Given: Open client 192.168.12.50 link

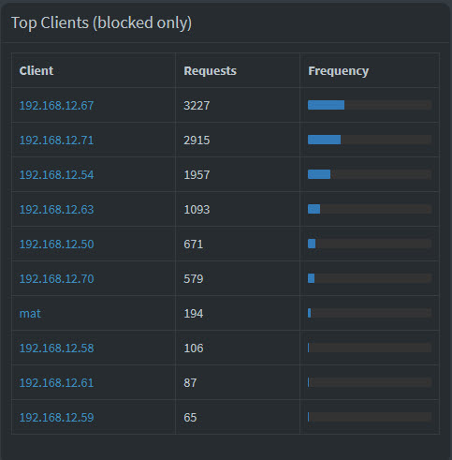Looking at the screenshot, I should (56, 245).
